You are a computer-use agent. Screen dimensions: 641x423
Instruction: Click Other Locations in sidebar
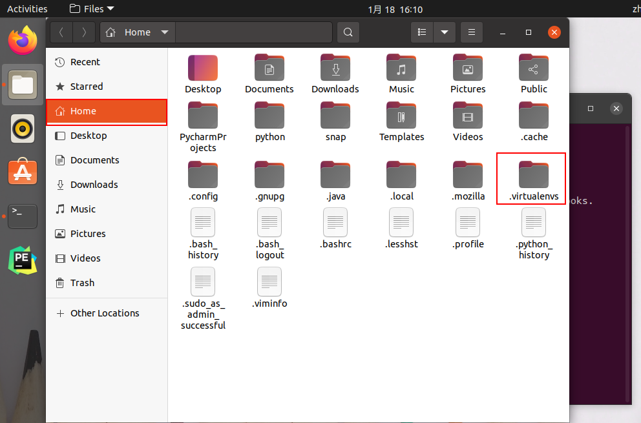coord(107,313)
